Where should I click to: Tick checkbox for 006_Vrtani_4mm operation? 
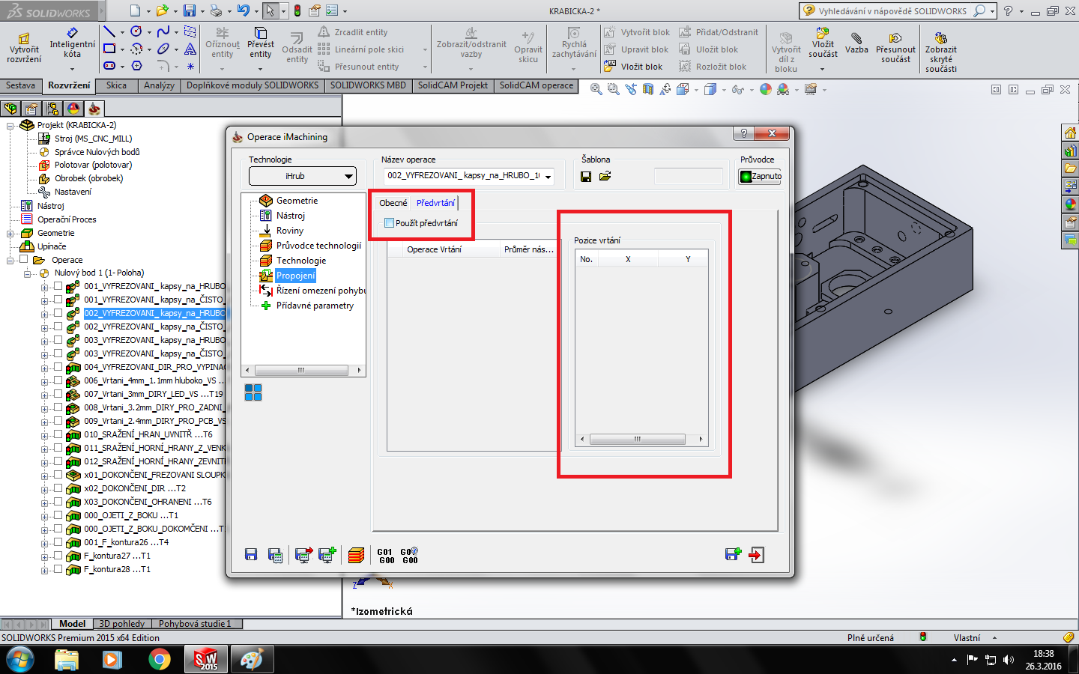pos(58,380)
